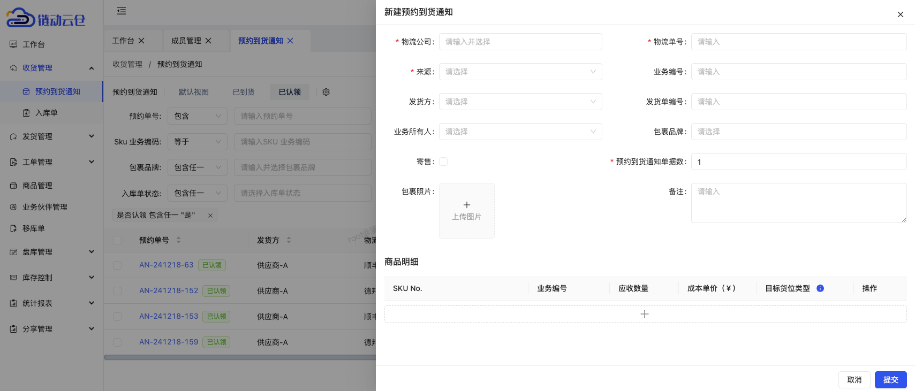Open order link AN-241218-159
Screen dimensions: 915x391
(x=169, y=342)
